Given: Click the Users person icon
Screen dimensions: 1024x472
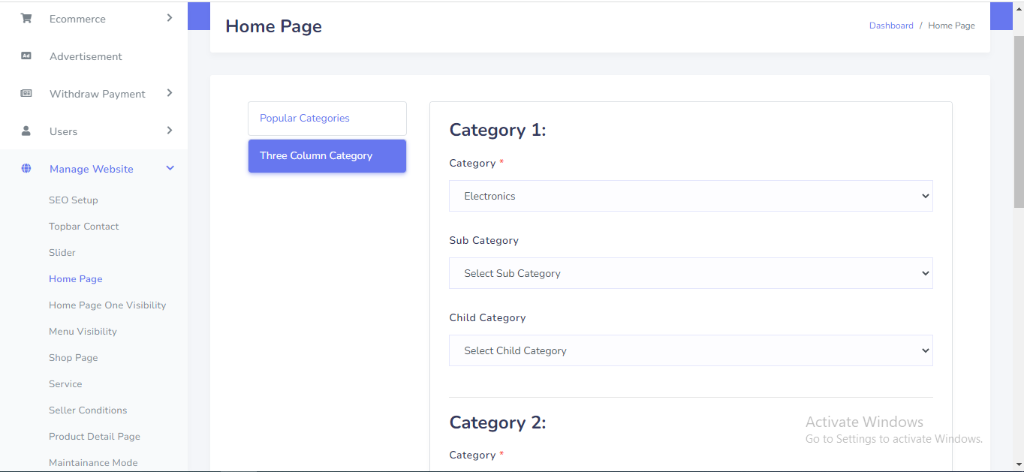Looking at the screenshot, I should (x=26, y=131).
